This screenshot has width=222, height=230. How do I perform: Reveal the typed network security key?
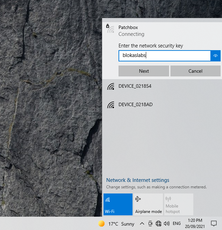tap(215, 56)
